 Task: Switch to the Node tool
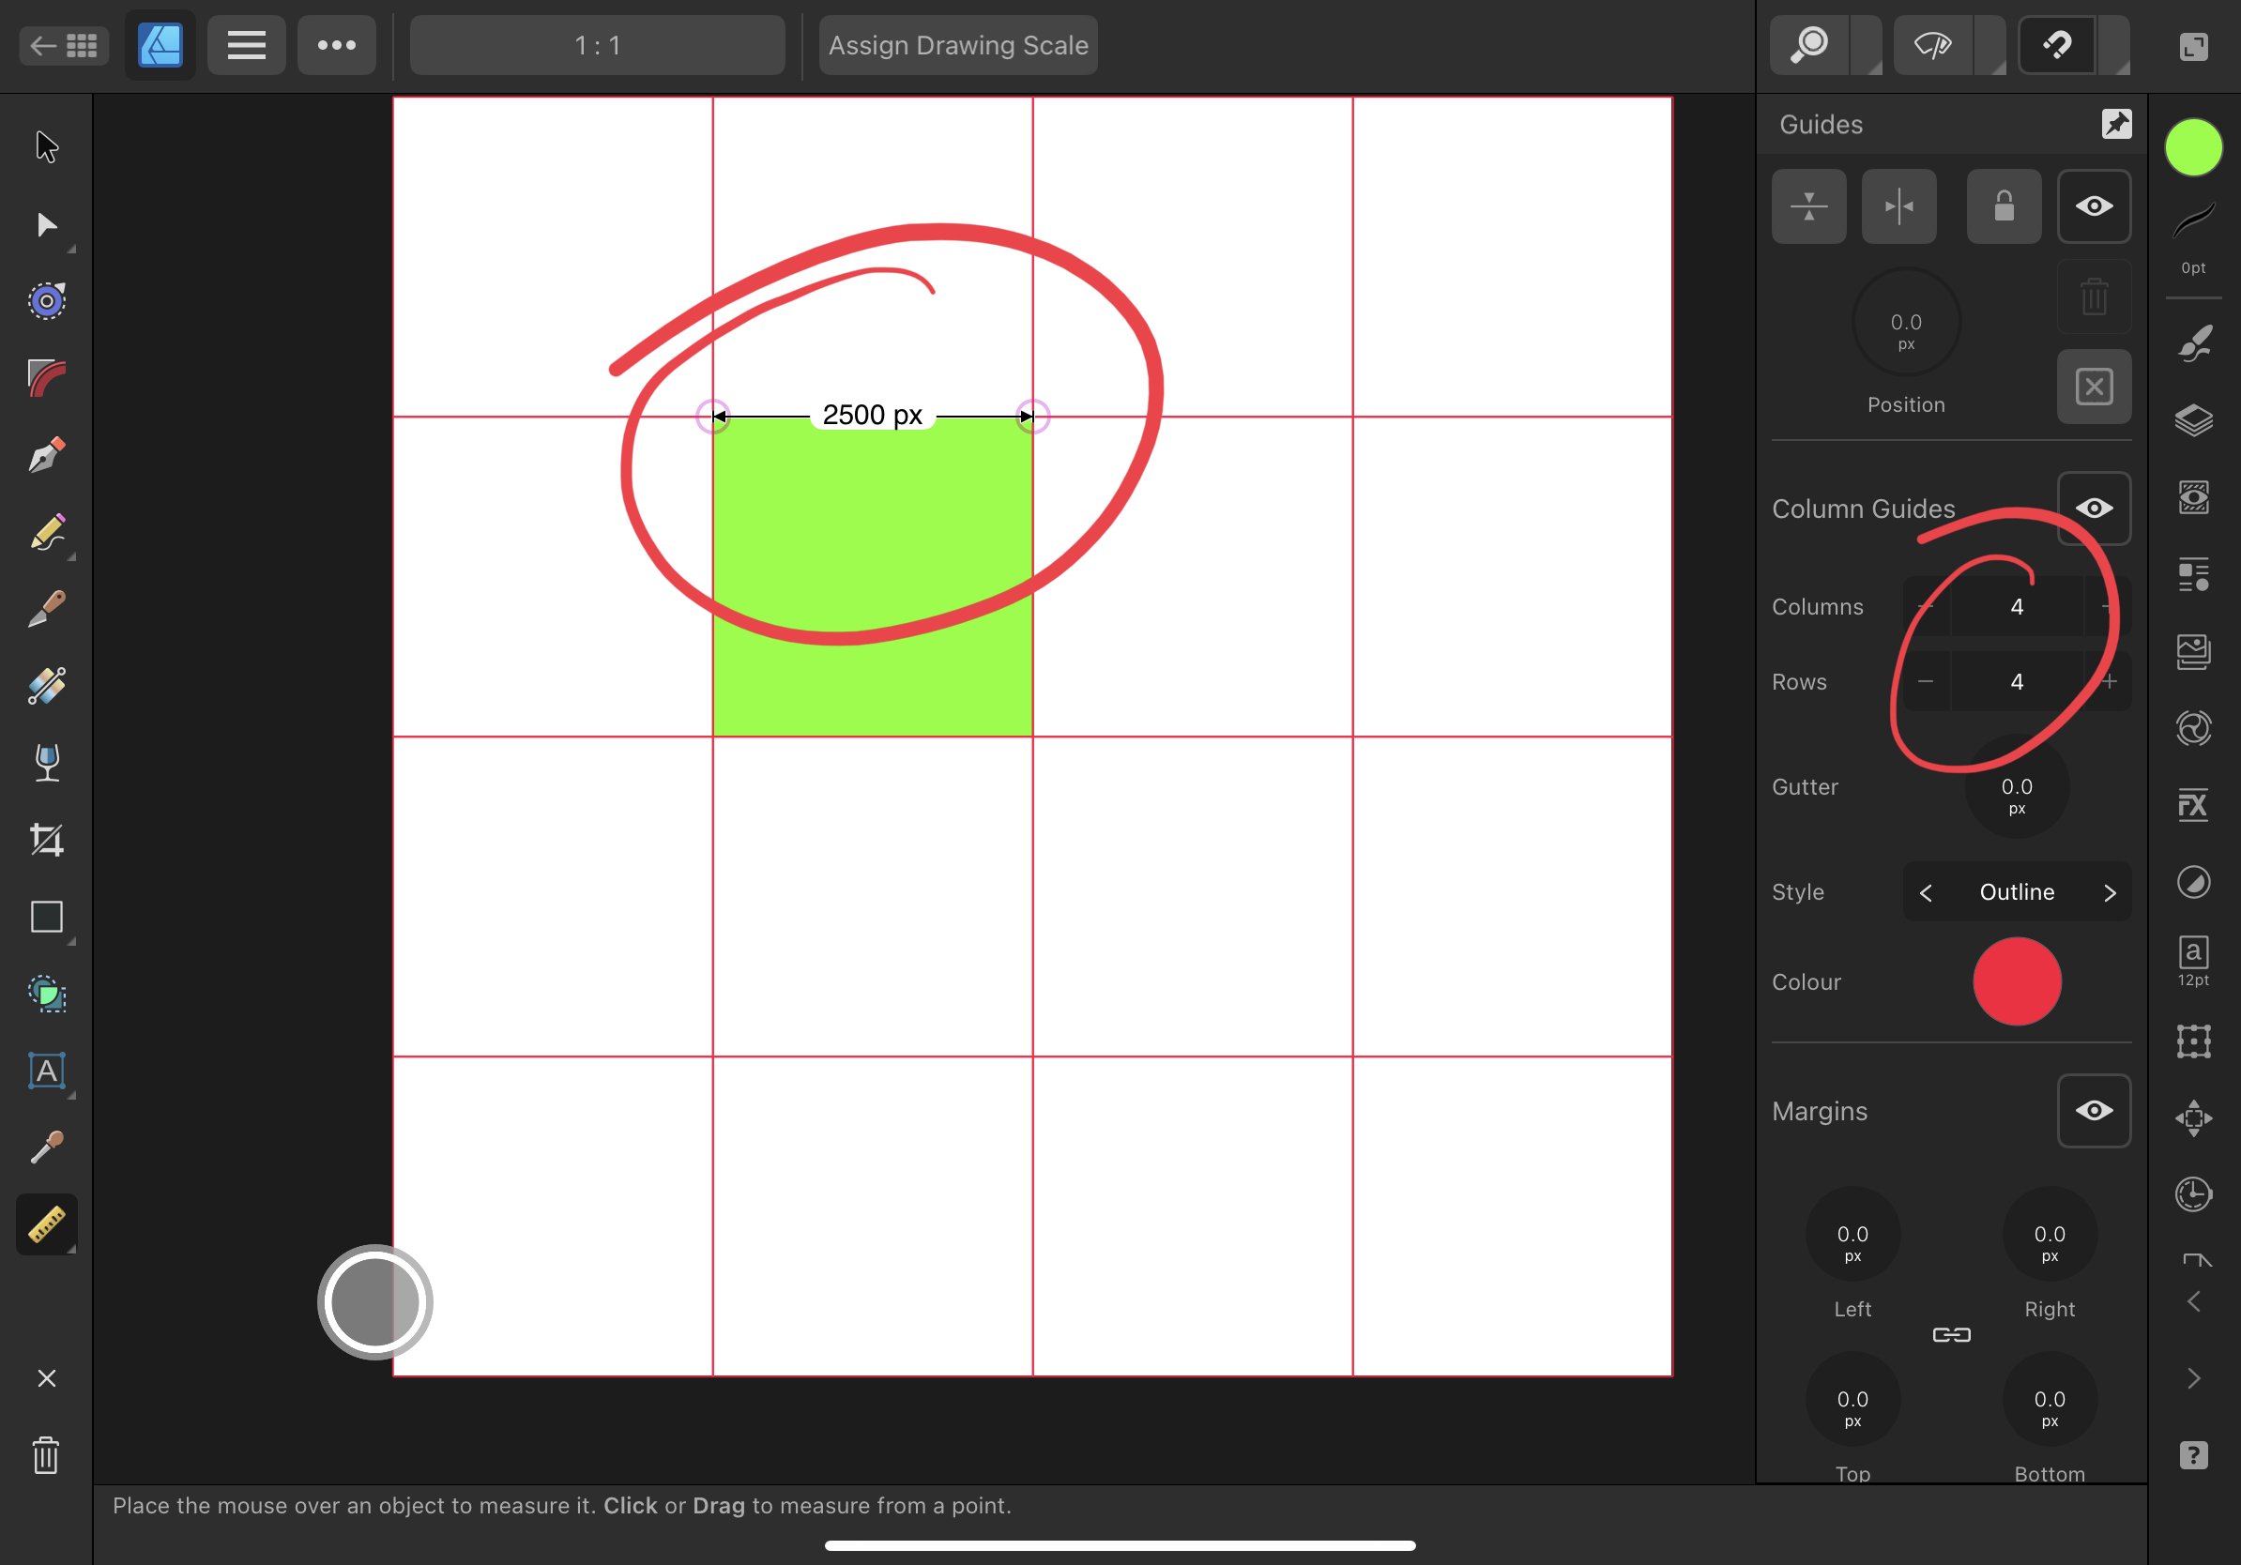click(x=46, y=225)
